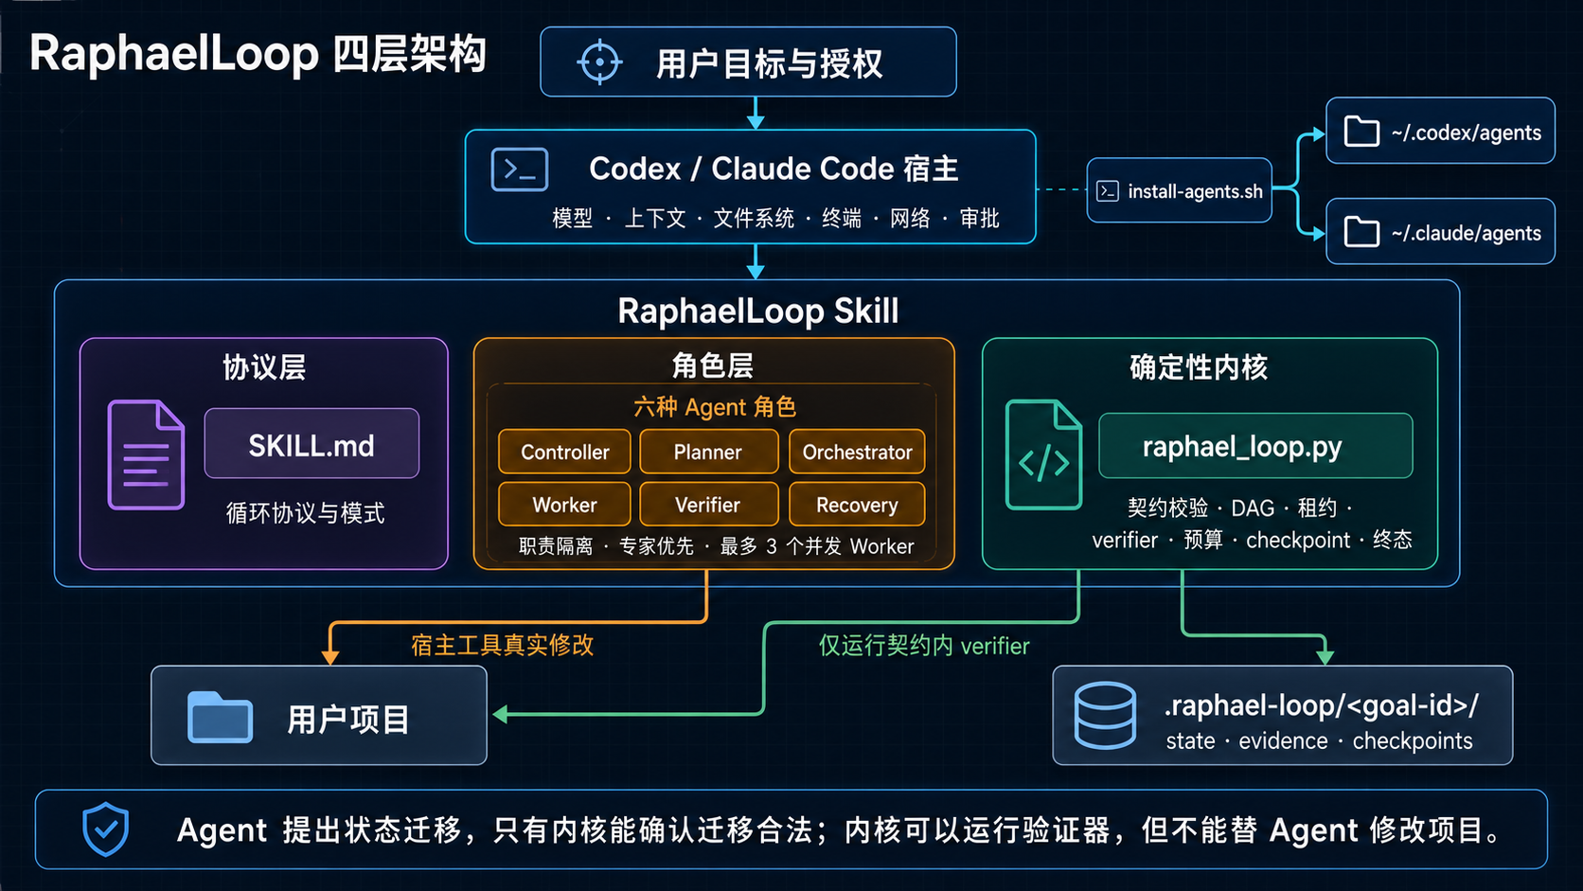Click "契约校验" in the kernel description
This screenshot has width=1583, height=891.
[x=1167, y=508]
